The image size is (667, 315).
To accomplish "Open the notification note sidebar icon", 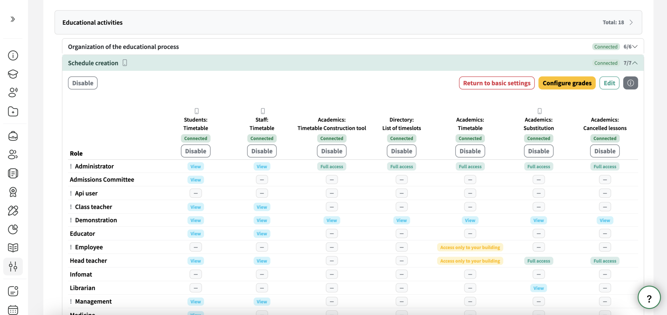I will pos(13,291).
